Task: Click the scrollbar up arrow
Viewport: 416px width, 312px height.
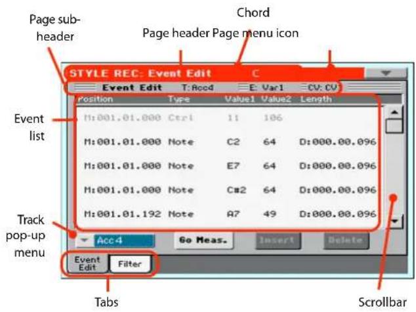Action: (x=395, y=112)
